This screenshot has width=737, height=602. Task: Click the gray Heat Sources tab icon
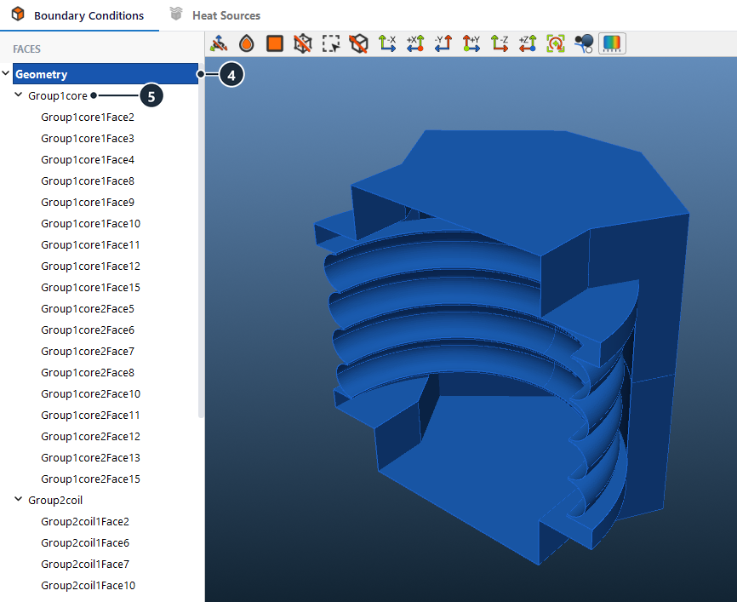click(176, 14)
